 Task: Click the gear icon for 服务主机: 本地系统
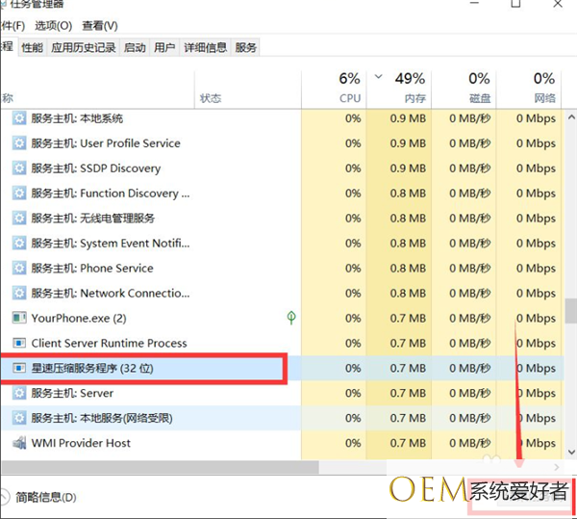tap(18, 118)
